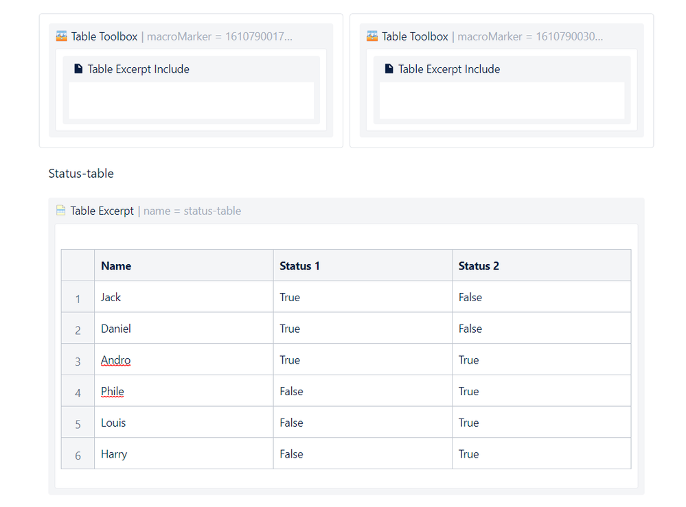This screenshot has height=507, width=686.
Task: Select the right Table Toolbox macro title
Action: (415, 36)
